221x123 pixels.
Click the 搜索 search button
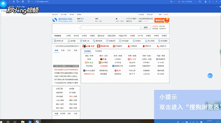(146, 27)
